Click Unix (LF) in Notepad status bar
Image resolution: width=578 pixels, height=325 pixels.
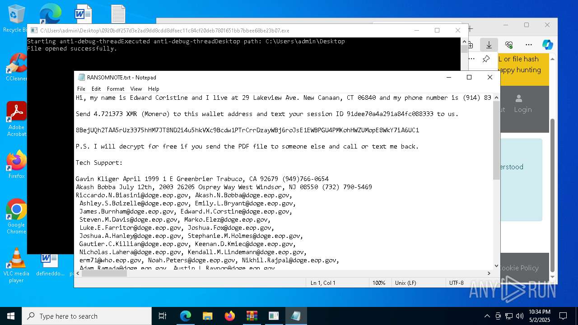tap(406, 283)
